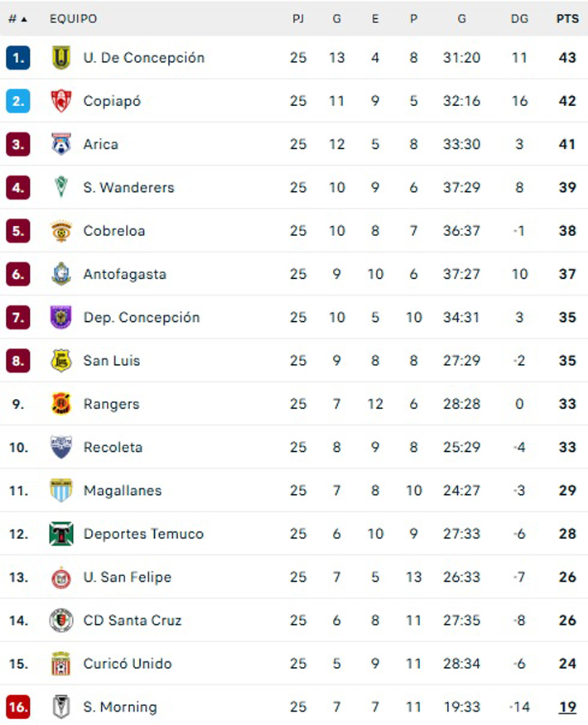
Task: Open the Rangers team link
Action: click(111, 404)
